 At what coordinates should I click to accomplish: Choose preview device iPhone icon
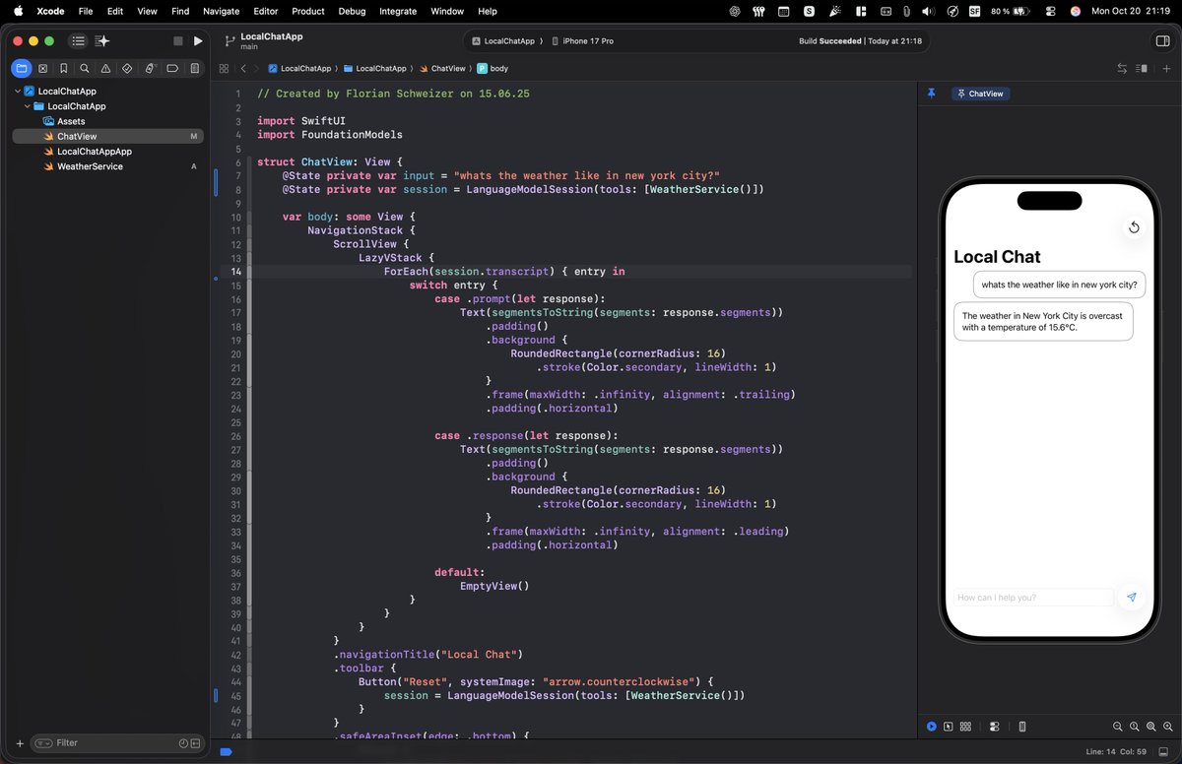(x=1021, y=727)
